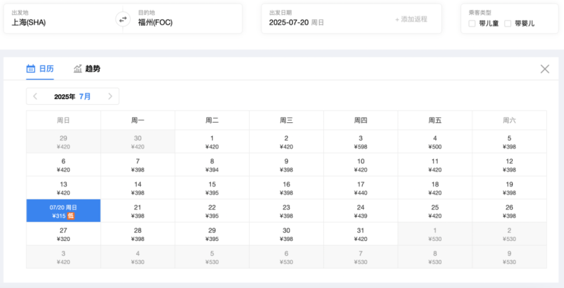The width and height of the screenshot is (564, 288).
Task: Select July 12 in the calendar
Action: 509,165
